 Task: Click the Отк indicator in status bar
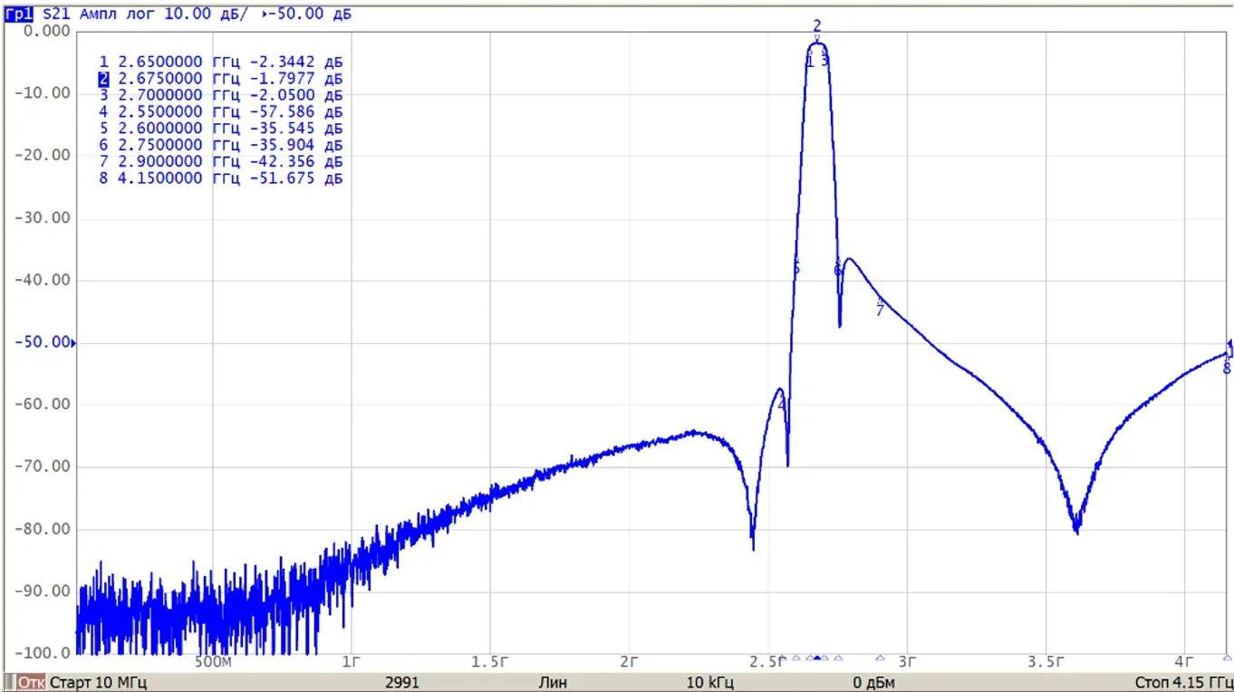32,682
